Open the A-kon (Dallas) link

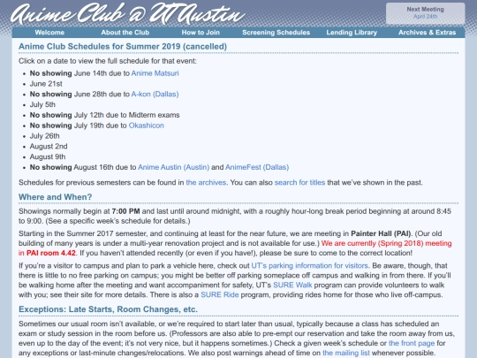[x=155, y=94]
